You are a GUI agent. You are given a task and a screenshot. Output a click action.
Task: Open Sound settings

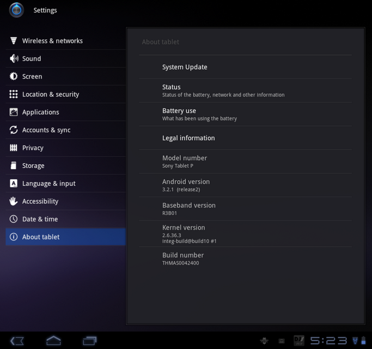[x=66, y=58]
